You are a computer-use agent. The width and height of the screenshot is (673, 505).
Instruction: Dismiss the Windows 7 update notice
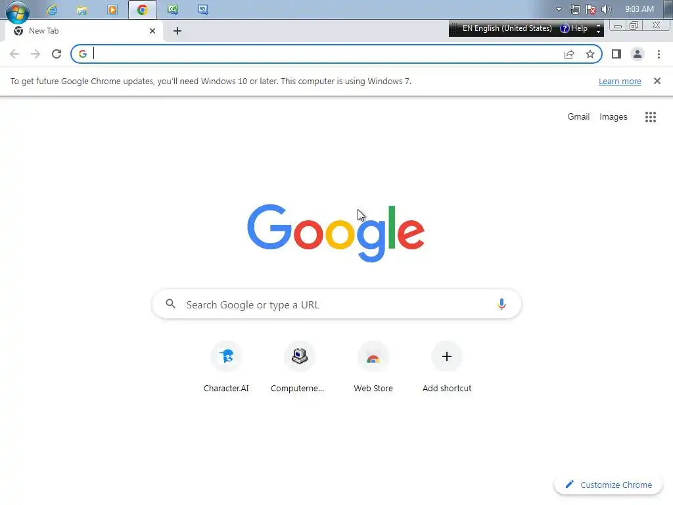click(x=657, y=81)
